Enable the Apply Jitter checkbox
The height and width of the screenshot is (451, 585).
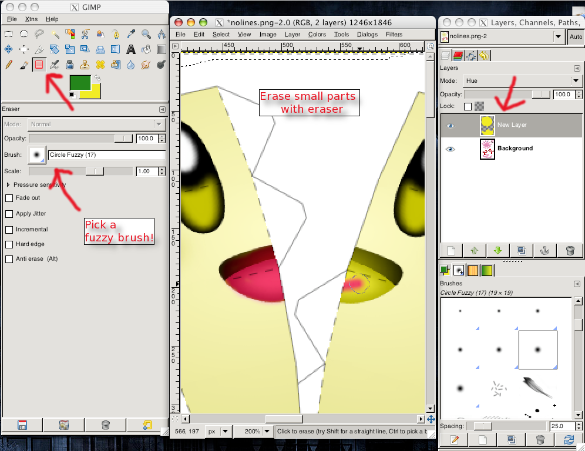(9, 214)
